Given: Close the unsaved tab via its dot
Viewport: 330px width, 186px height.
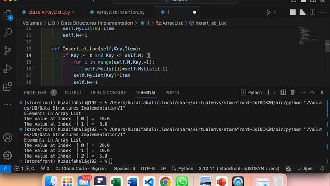Looking at the screenshot, I should pyautogui.click(x=195, y=12).
